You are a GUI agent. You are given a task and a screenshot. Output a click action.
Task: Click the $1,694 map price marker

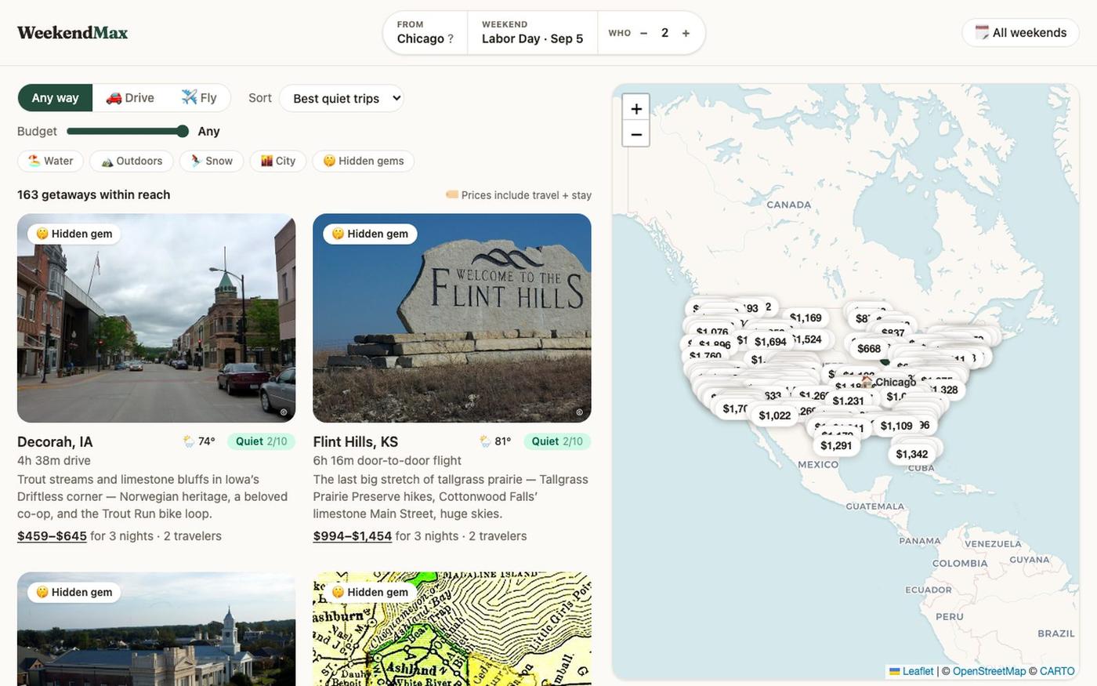[770, 342]
